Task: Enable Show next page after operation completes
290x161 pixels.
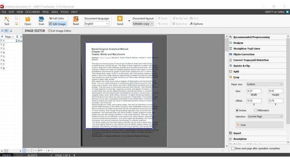Action: coord(233,148)
